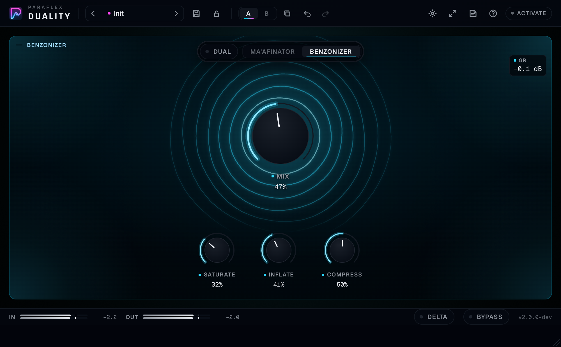Click the input level value -2.2

(110, 317)
